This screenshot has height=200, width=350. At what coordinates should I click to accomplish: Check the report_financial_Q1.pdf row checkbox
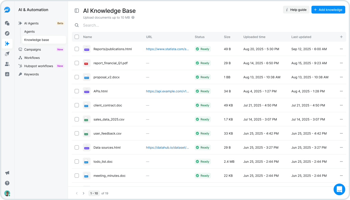tap(77, 63)
